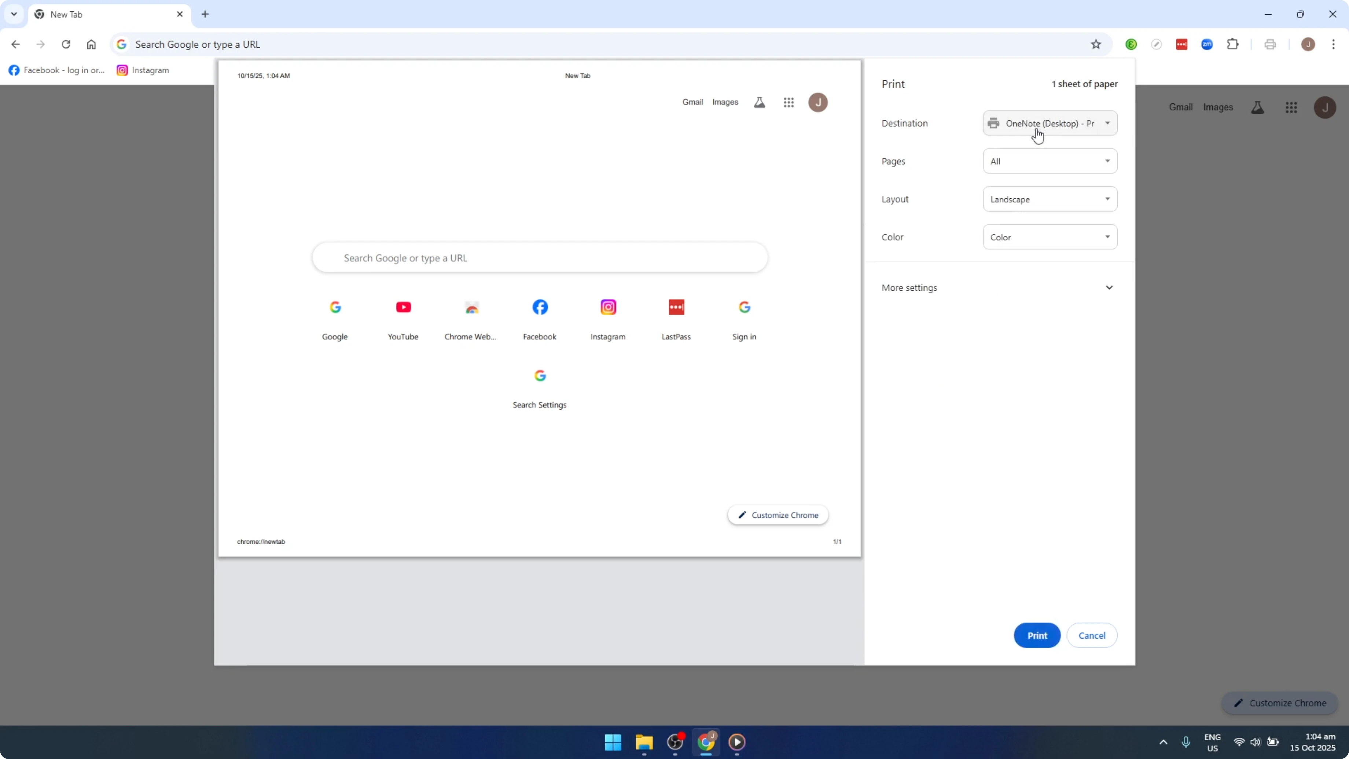Screen dimensions: 1349x759
Task: Open Wi-Fi network tray icon
Action: tap(1239, 742)
